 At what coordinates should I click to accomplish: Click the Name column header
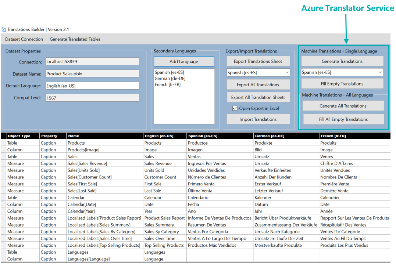tap(104, 136)
